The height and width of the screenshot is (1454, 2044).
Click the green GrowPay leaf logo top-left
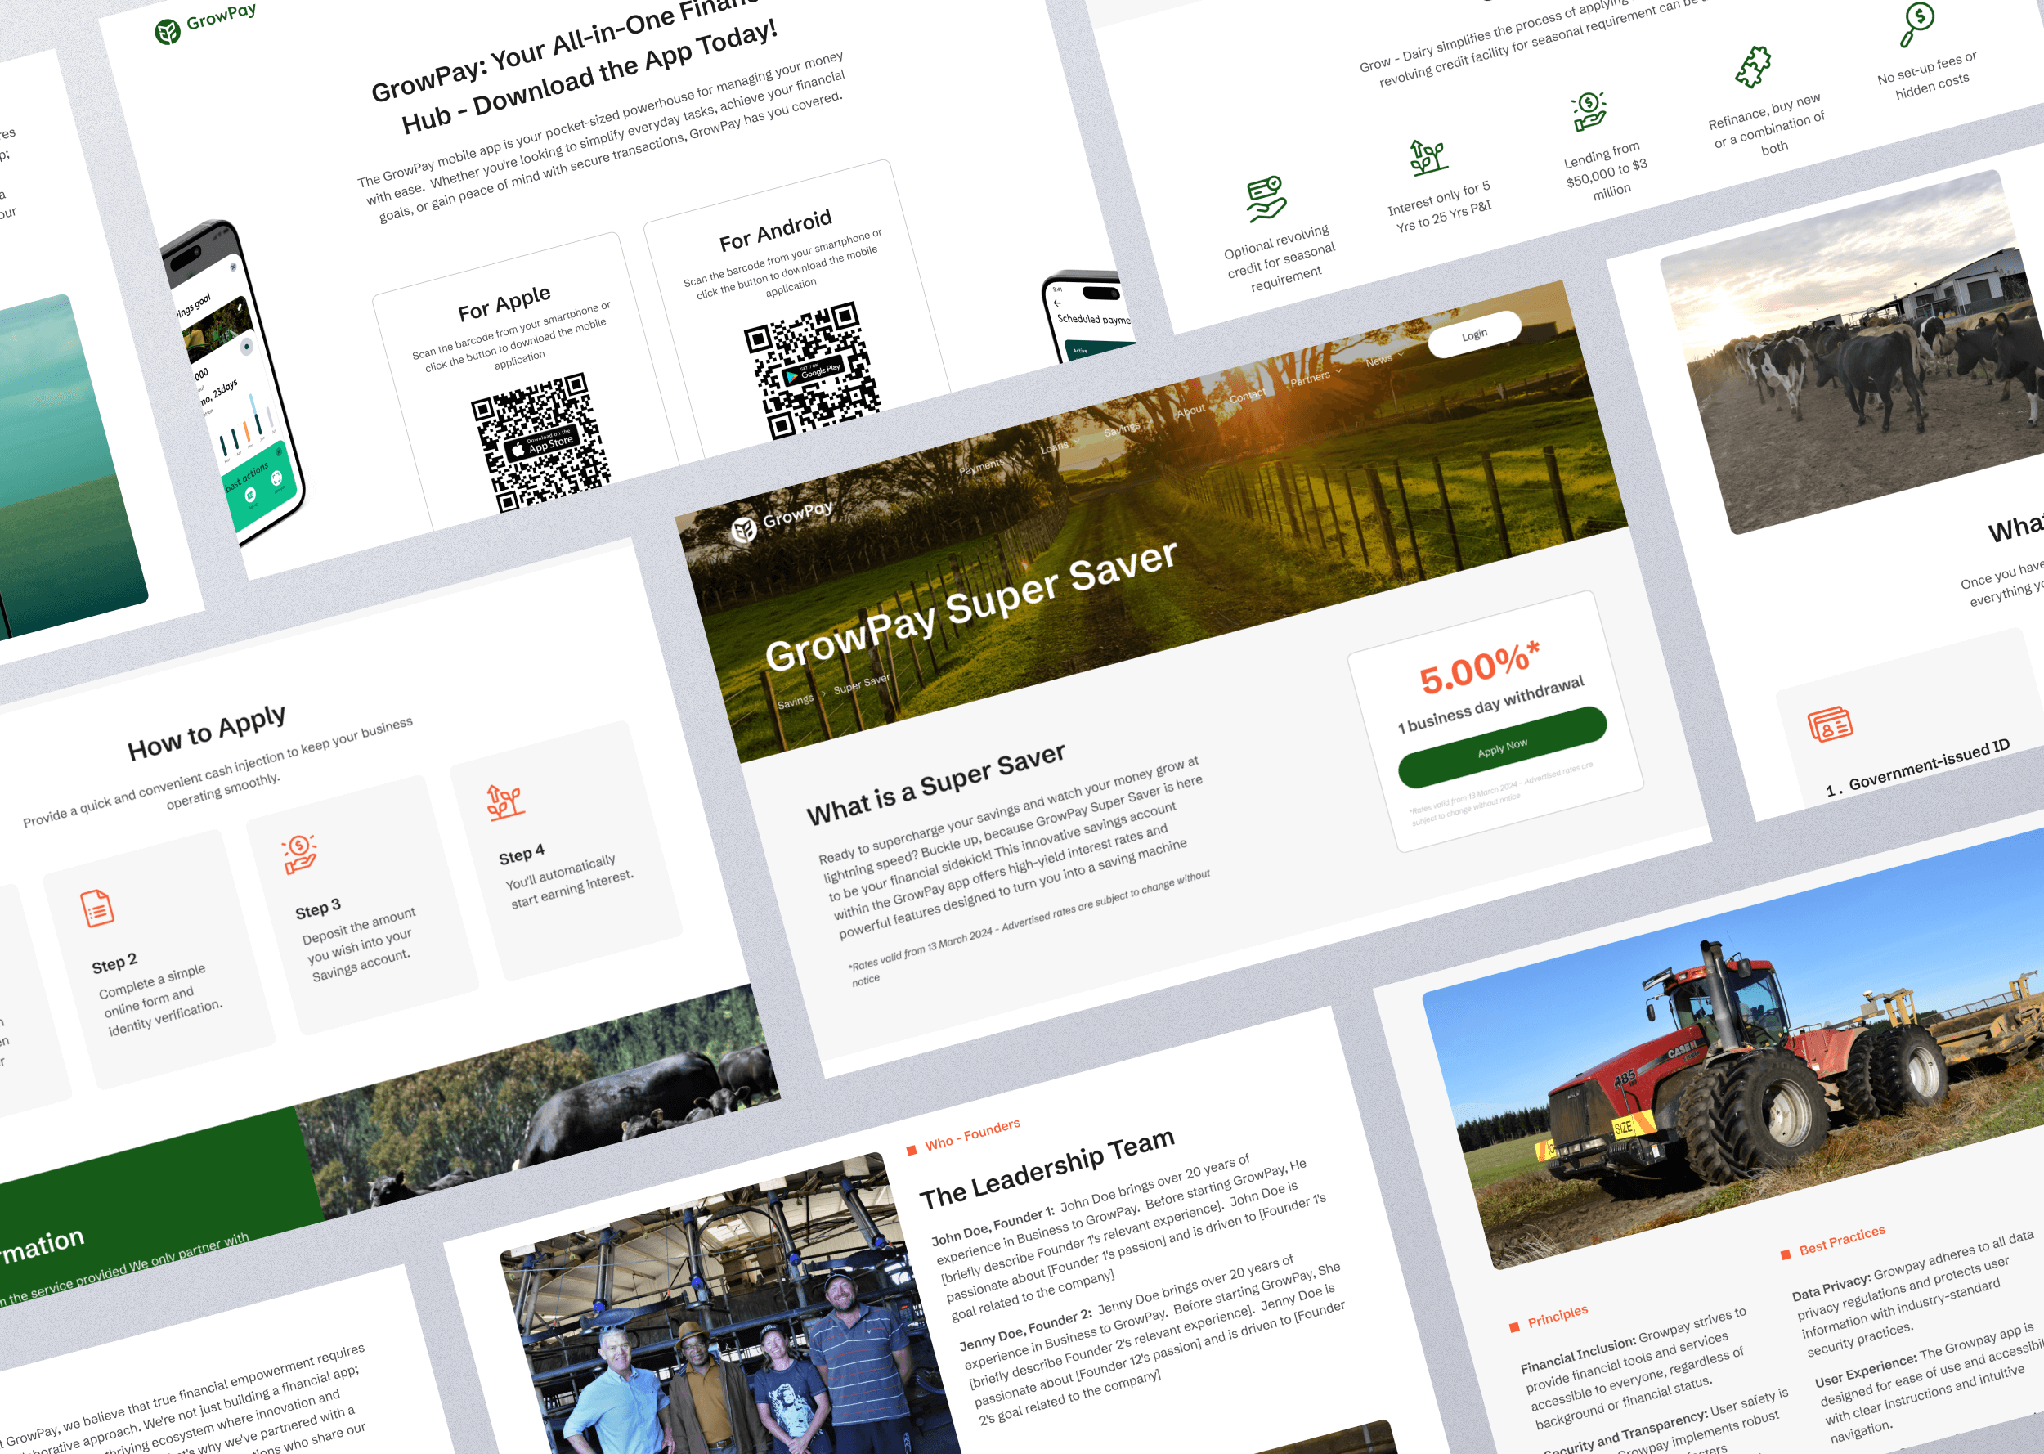pyautogui.click(x=168, y=32)
